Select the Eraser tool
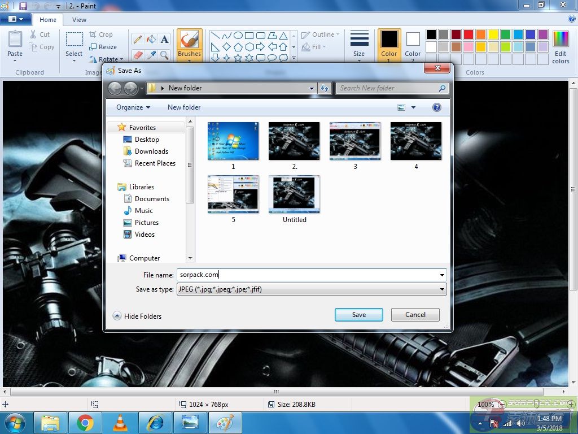The height and width of the screenshot is (434, 578). [x=137, y=55]
